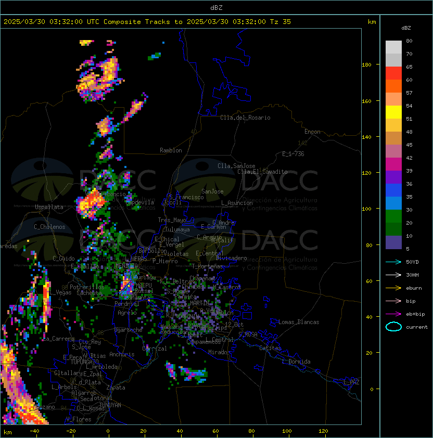The image size is (433, 438).
Task: Click the '30HM' legend label
Action: coord(412,275)
